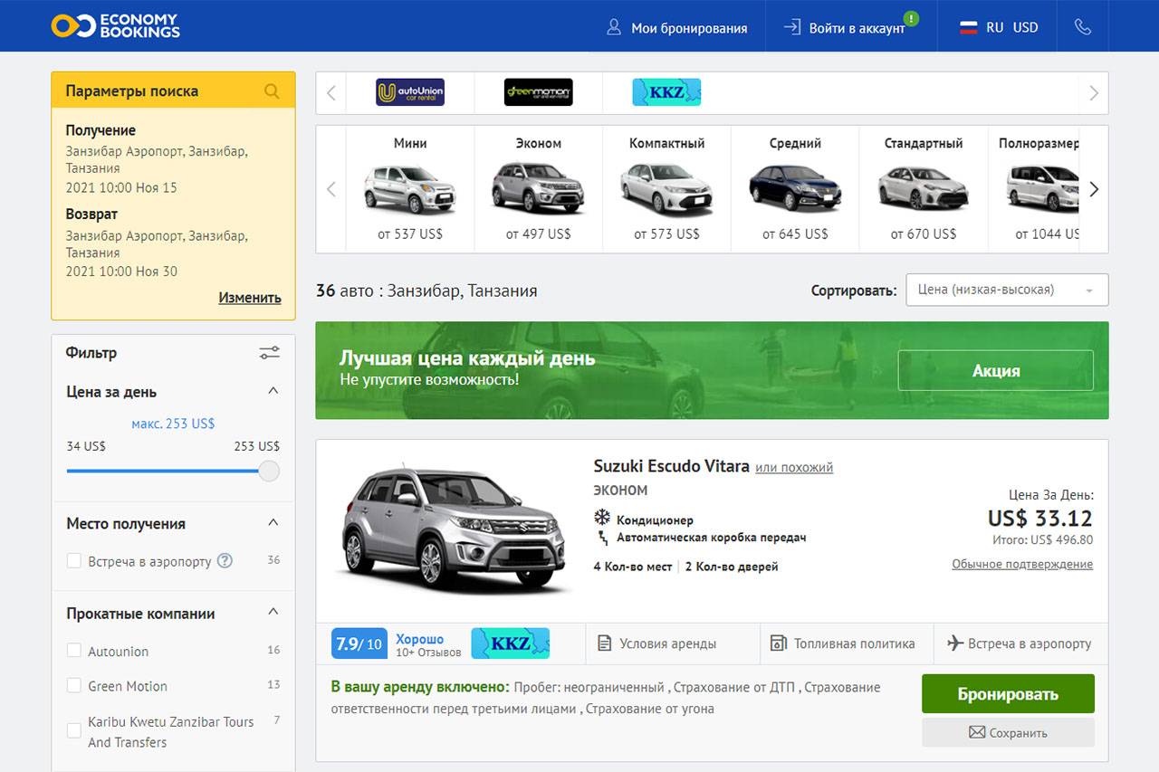Select the green motion supplier logo
Screen dimensions: 1159x772
point(538,92)
